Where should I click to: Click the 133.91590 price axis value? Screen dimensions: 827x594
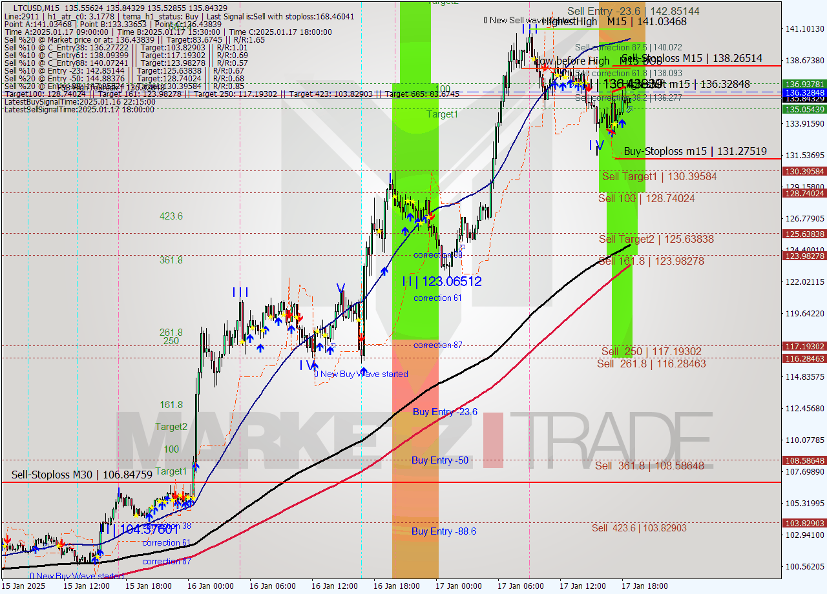804,124
